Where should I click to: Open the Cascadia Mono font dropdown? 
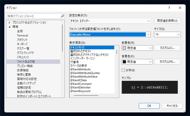pos(148,35)
